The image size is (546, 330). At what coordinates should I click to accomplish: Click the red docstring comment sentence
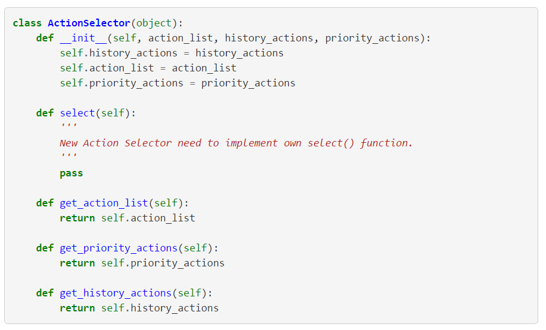(x=236, y=143)
